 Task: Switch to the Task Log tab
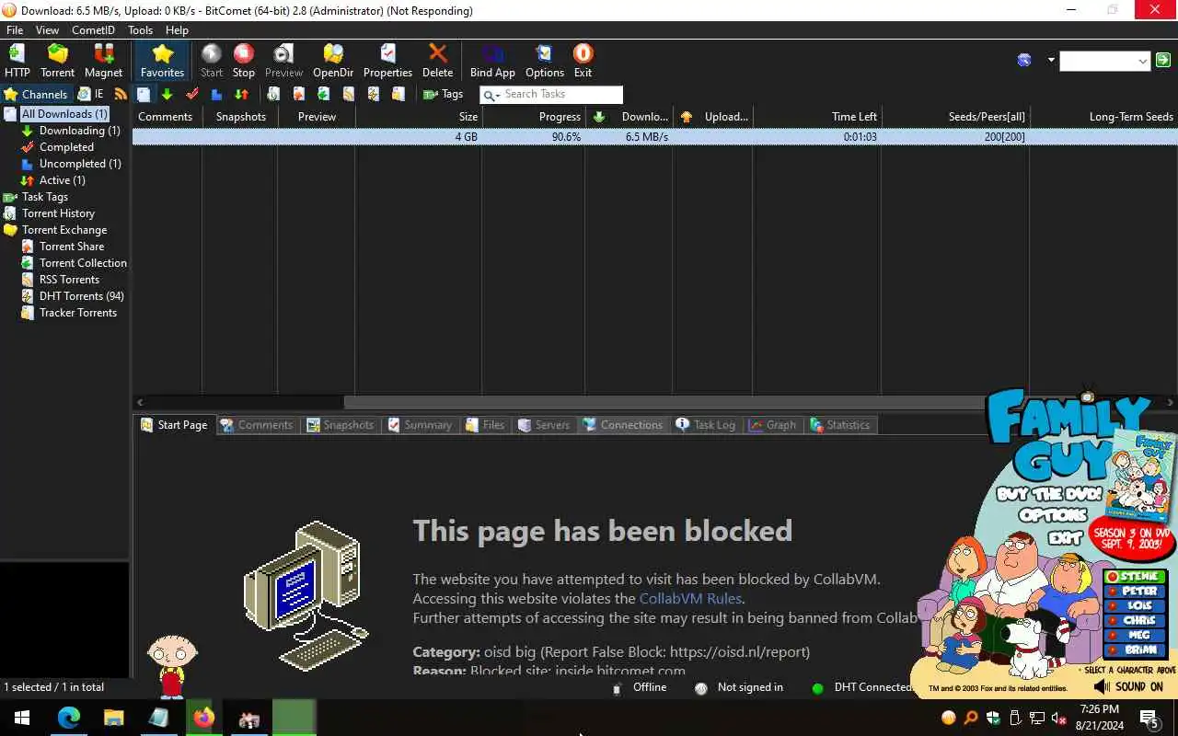(706, 425)
